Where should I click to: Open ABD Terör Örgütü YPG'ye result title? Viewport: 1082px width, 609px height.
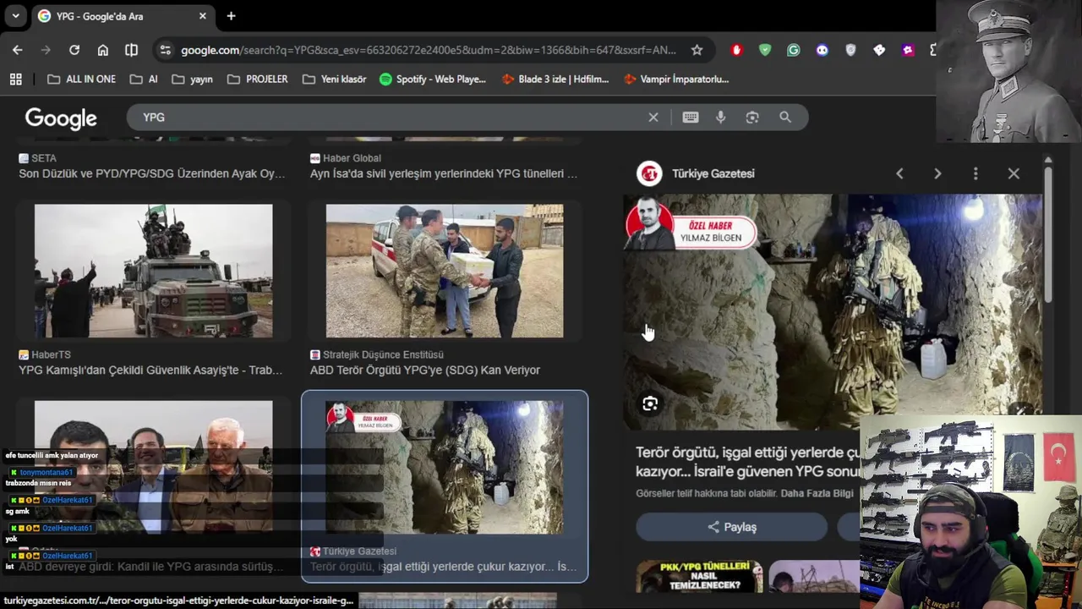(425, 370)
